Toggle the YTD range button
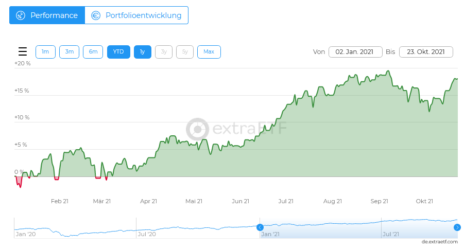The image size is (464, 249). click(118, 52)
